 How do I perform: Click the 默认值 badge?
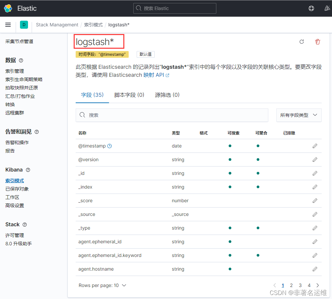pos(146,54)
